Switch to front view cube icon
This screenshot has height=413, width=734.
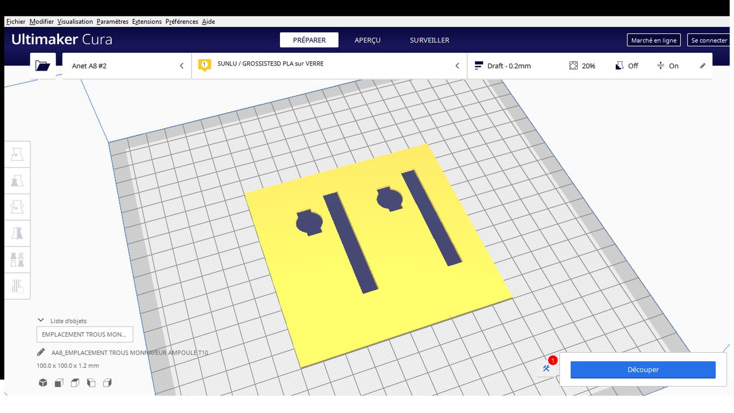click(58, 383)
